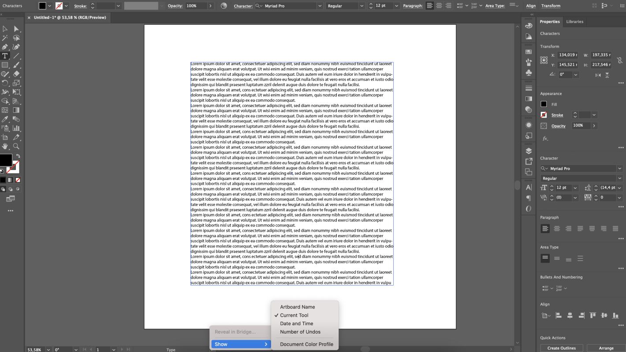626x352 pixels.
Task: Expand the rotation angle dropdown
Action: (x=575, y=75)
